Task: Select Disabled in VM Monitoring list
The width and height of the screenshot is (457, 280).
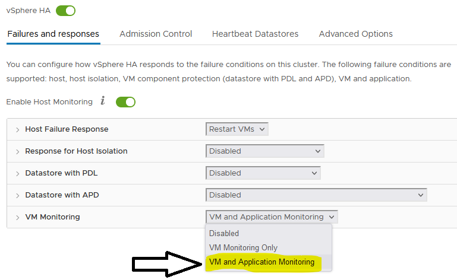Action: click(224, 233)
